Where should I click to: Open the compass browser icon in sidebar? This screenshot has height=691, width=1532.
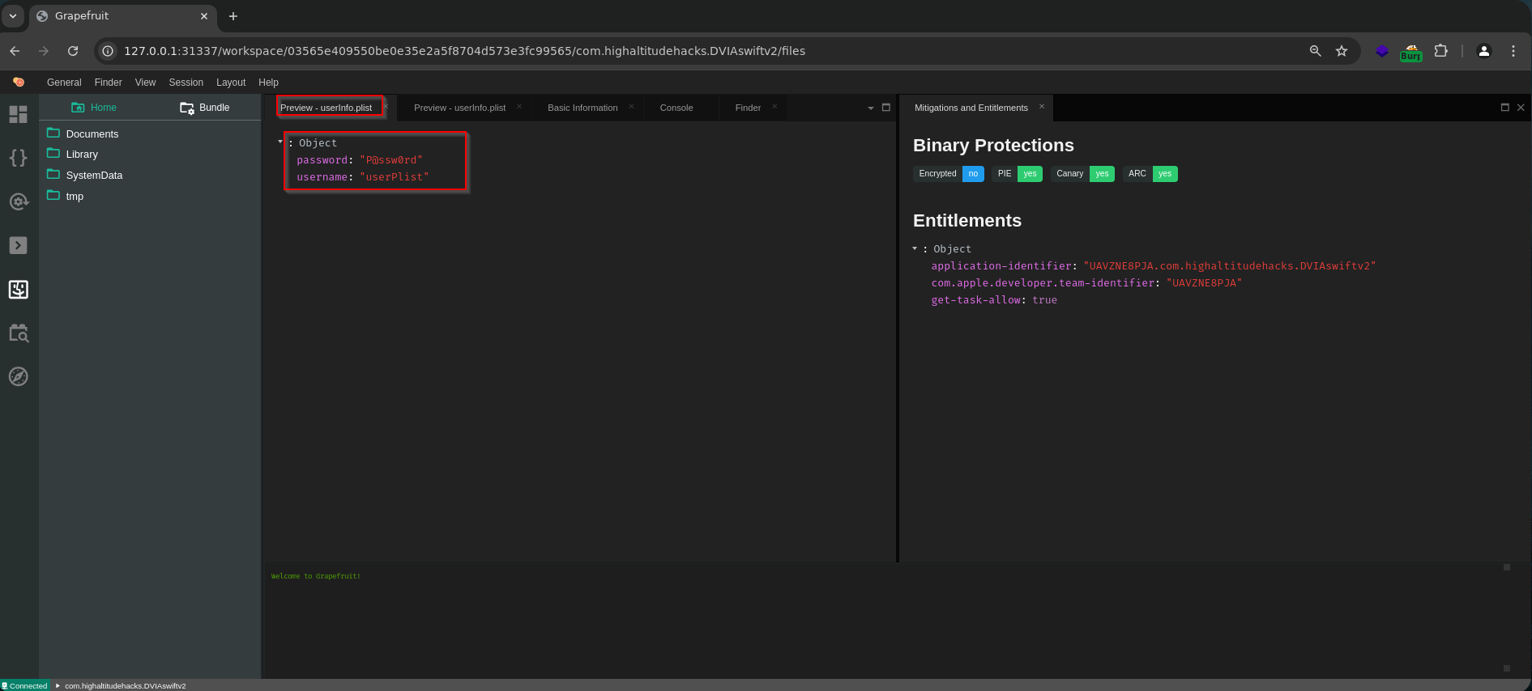point(18,376)
